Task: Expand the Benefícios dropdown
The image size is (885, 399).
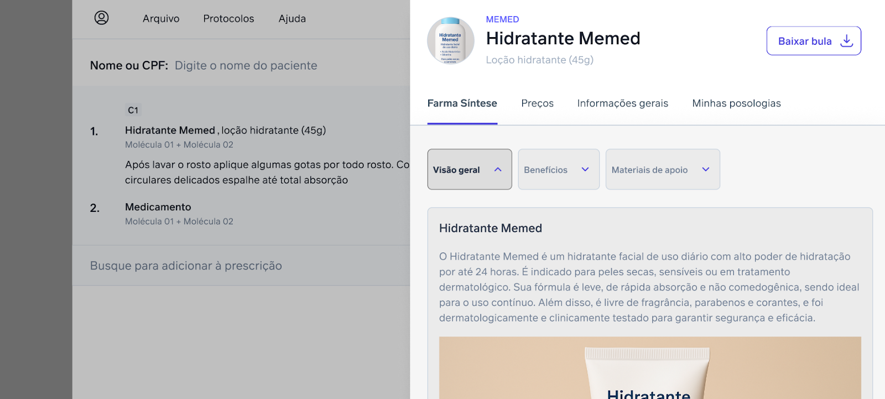Action: [559, 169]
